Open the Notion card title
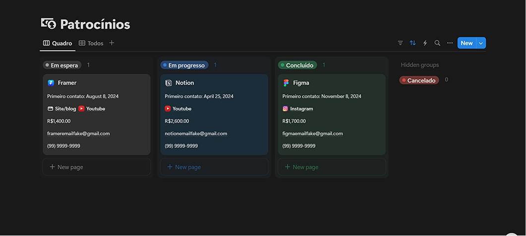Image resolution: width=526 pixels, height=236 pixels. click(184, 83)
